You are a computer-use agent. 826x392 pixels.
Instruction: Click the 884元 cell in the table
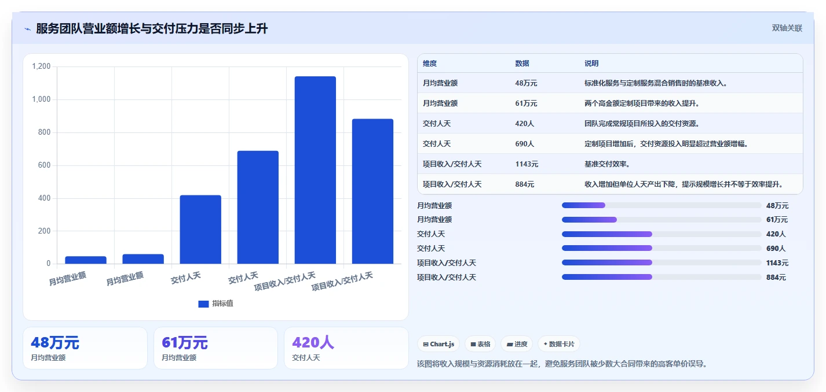[524, 184]
